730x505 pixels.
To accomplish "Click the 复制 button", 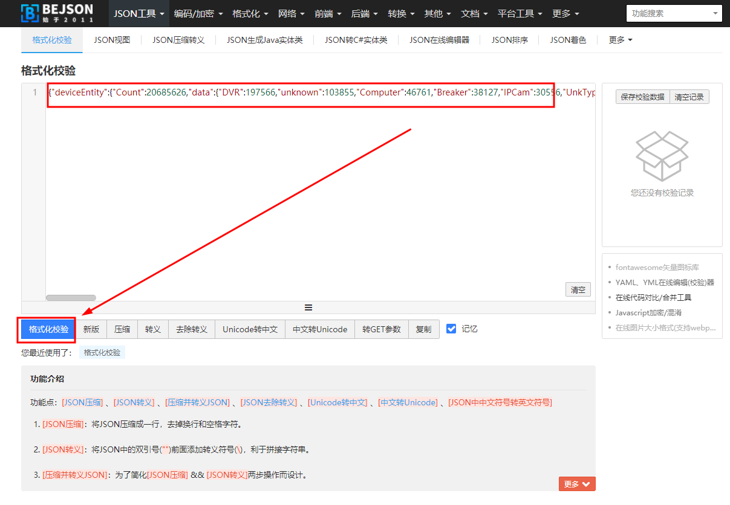I will point(424,329).
